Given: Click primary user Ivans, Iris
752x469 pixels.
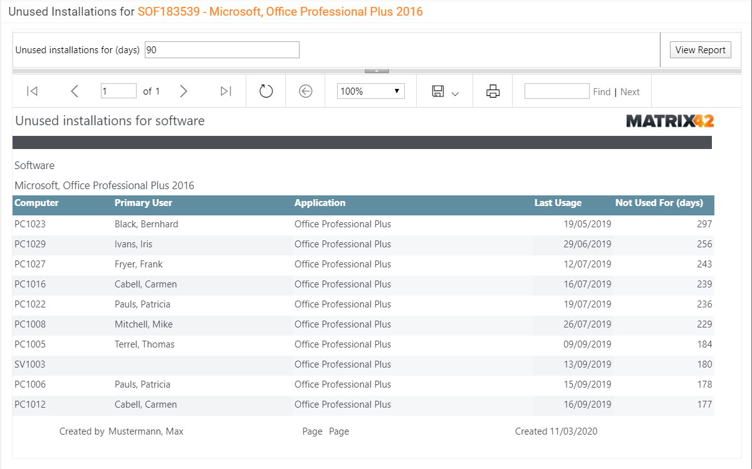Looking at the screenshot, I should [x=133, y=244].
